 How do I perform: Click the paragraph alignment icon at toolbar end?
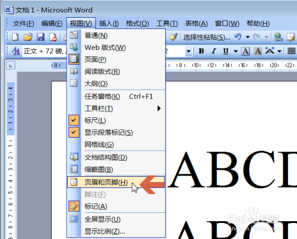click(x=292, y=51)
